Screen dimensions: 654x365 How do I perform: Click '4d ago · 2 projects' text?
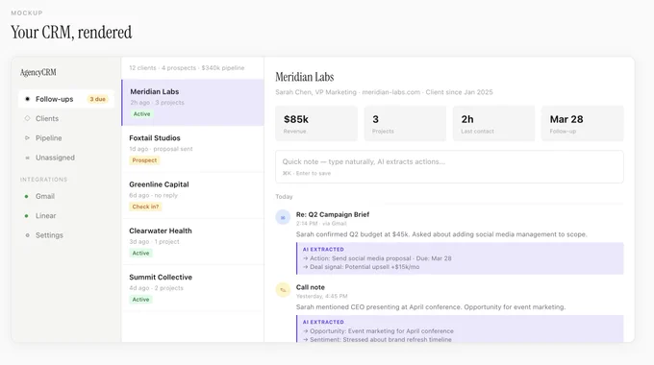pos(156,288)
